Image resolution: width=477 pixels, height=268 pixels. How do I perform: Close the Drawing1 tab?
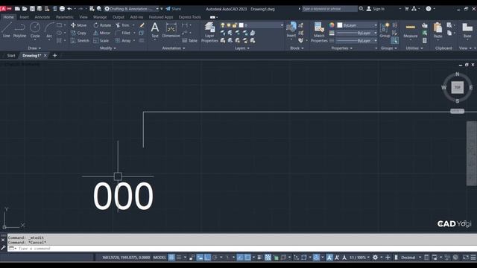[45, 56]
